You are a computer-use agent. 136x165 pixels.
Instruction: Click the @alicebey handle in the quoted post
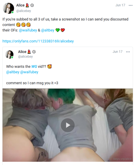(x=25, y=57)
